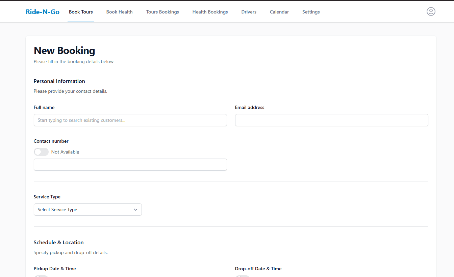Click 'Please provide your contact details.' text
The height and width of the screenshot is (277, 454).
(71, 91)
